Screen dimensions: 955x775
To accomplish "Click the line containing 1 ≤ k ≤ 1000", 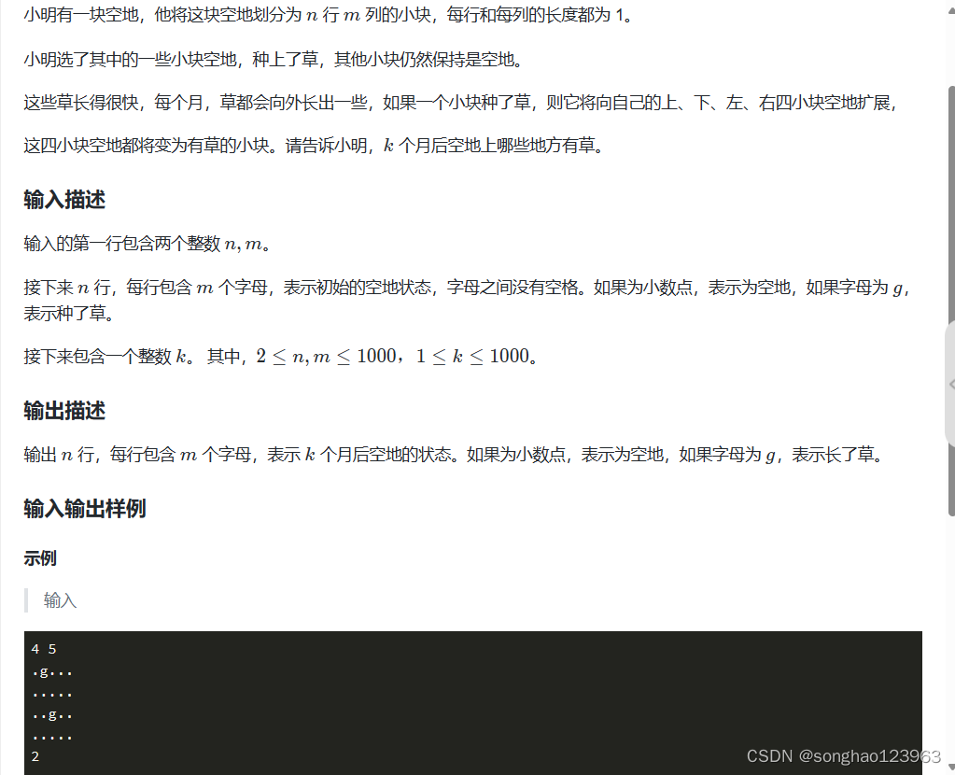I will click(281, 357).
